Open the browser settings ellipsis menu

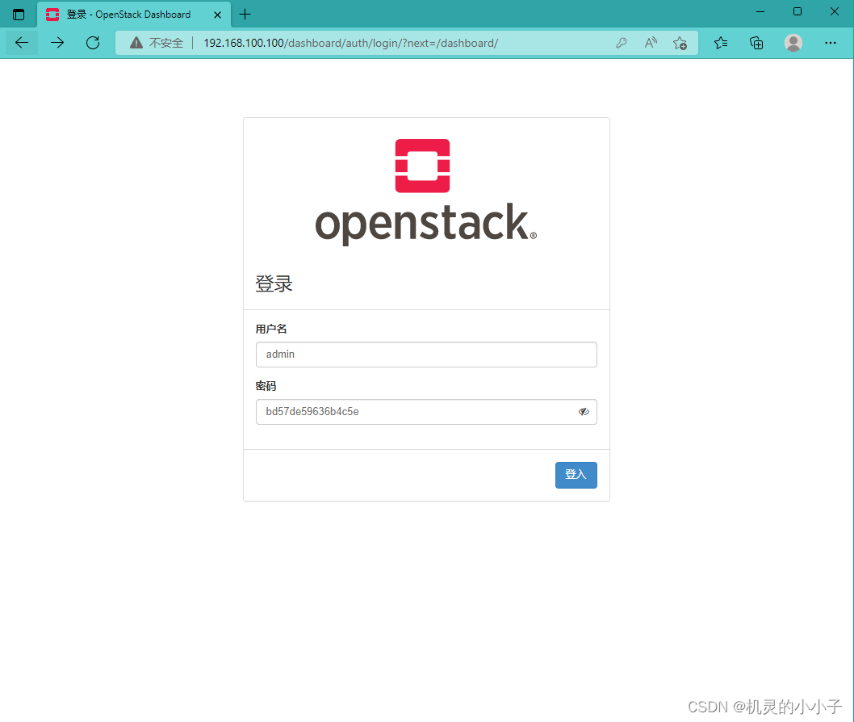pos(831,43)
